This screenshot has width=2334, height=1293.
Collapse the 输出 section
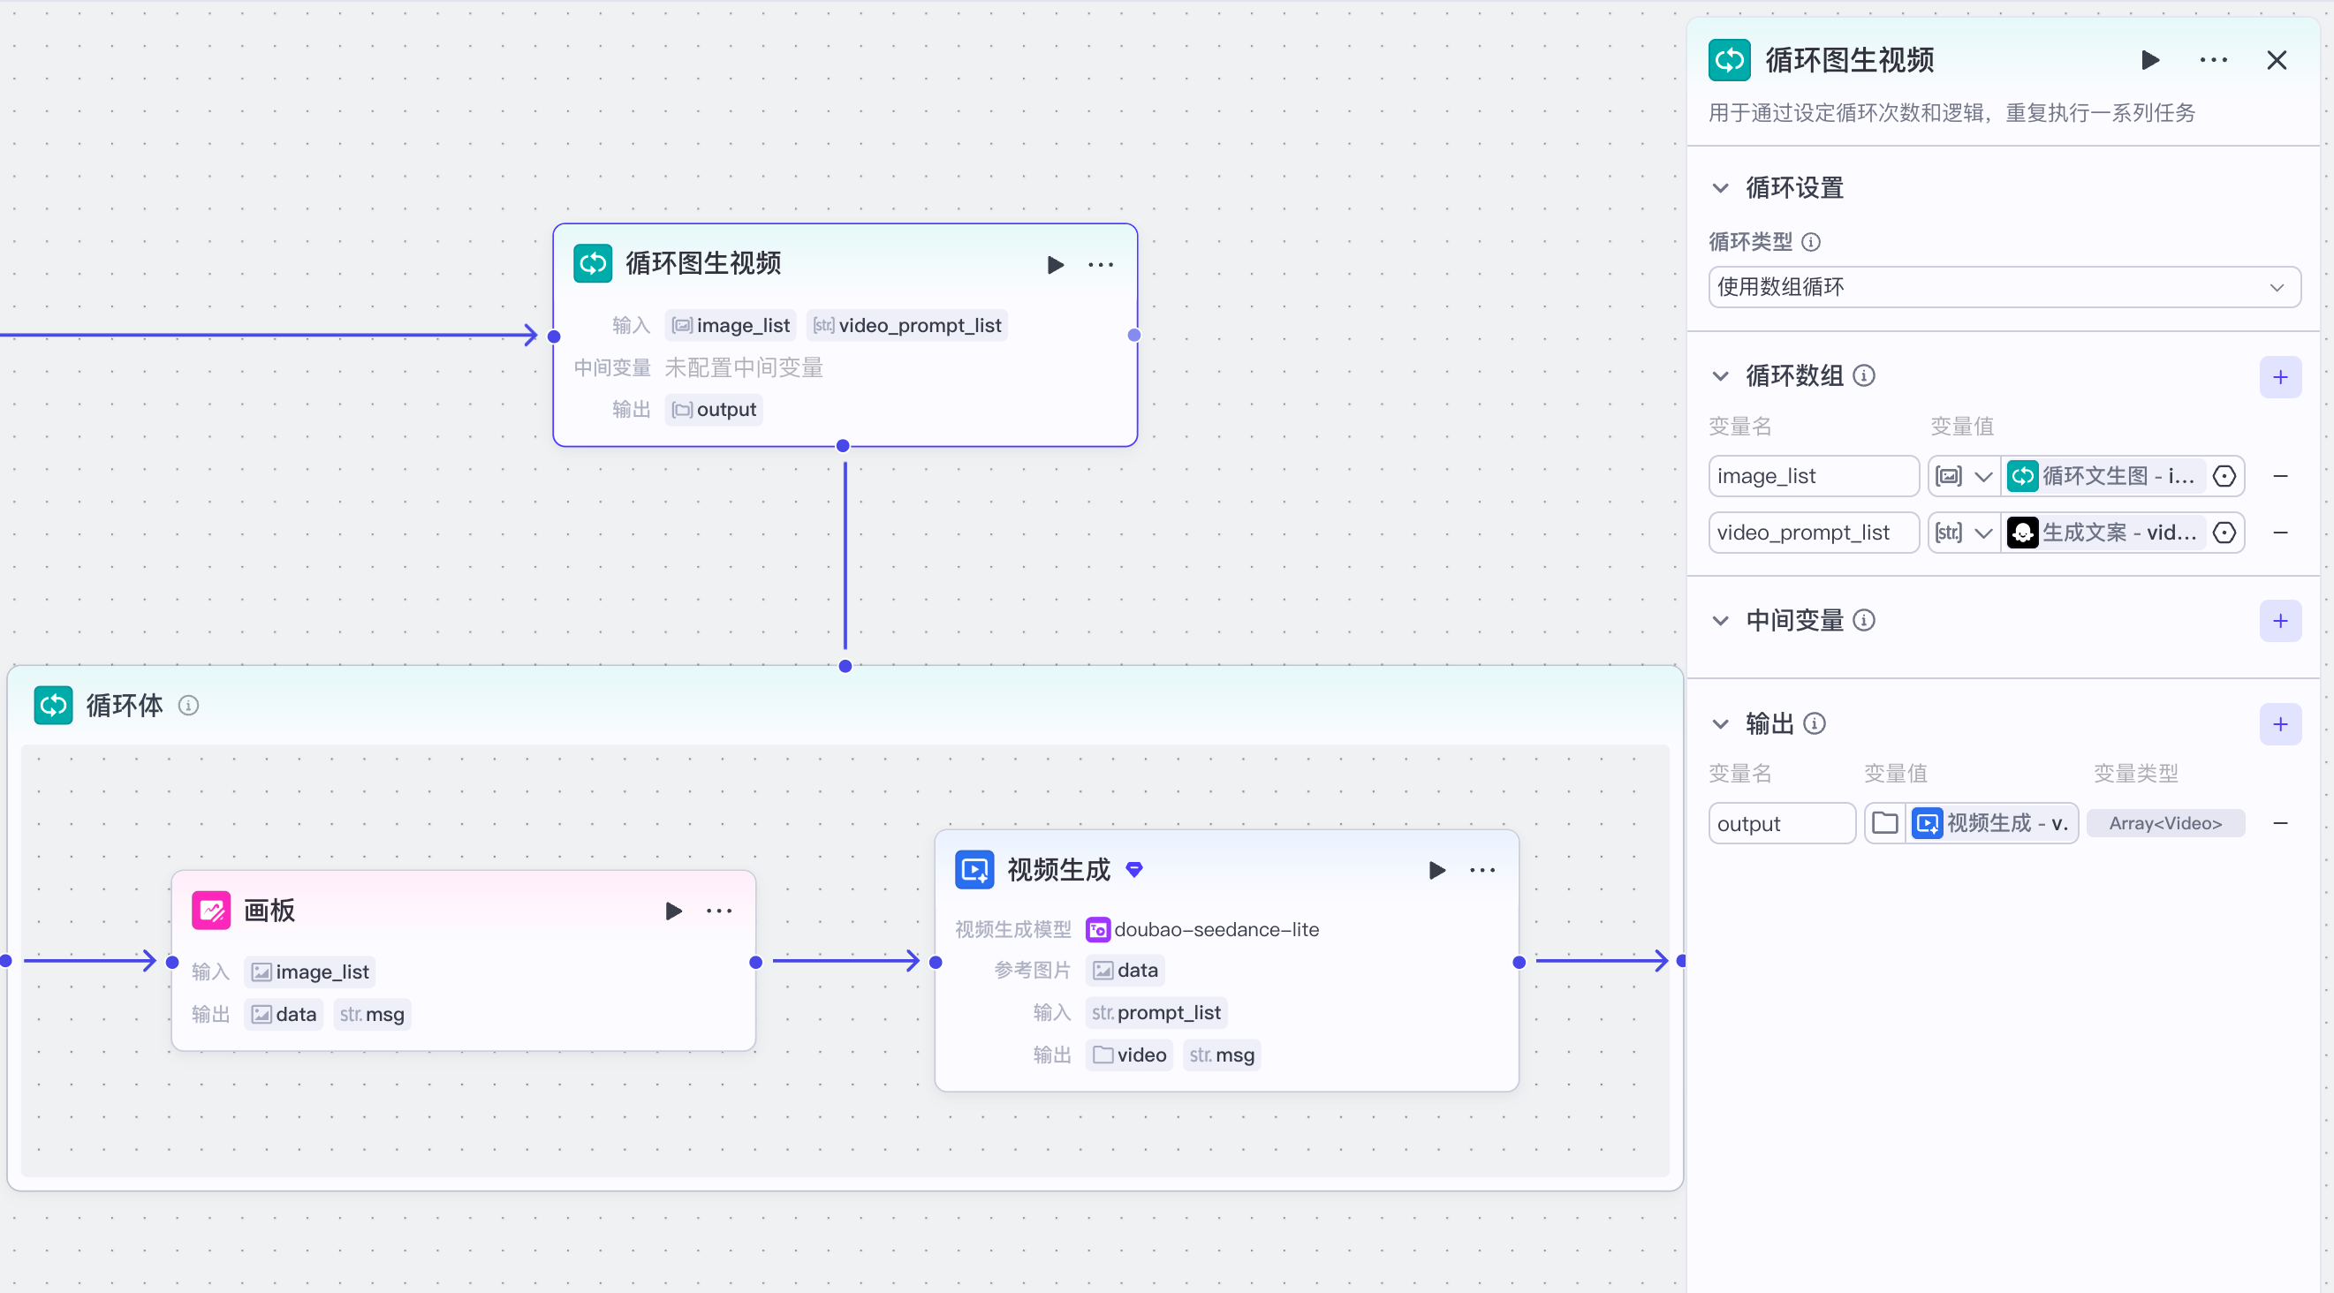(x=1721, y=724)
